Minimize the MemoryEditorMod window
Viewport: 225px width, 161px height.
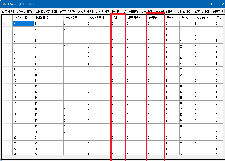[x=198, y=4]
